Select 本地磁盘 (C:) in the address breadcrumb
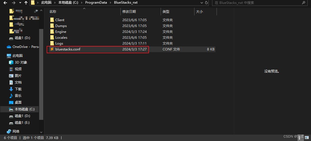Image resolution: width=311 pixels, height=141 pixels. click(x=69, y=3)
